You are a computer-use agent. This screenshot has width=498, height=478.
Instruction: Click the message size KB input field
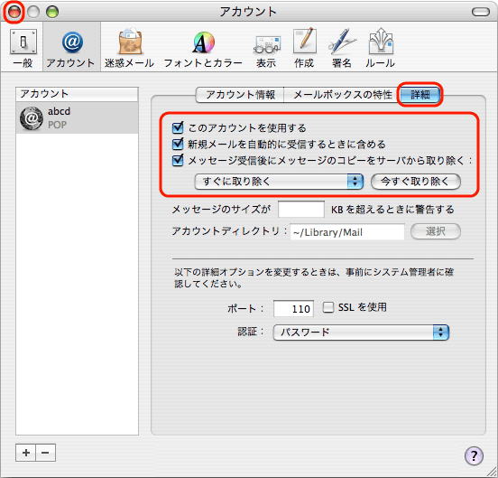[x=301, y=209]
